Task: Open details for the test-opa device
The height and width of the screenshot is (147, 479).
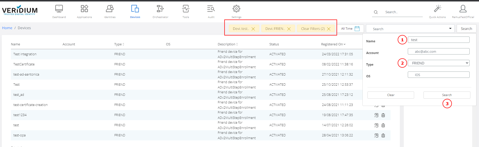Action: [x=376, y=135]
